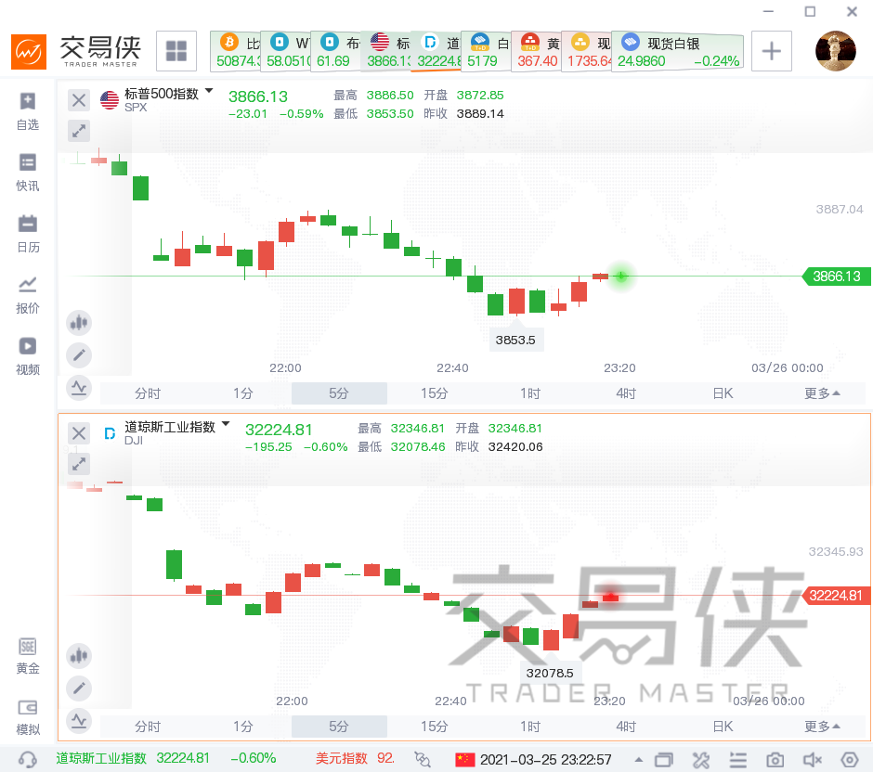
Task: Close the 道琼斯工业指数 chart panel
Action: point(79,433)
